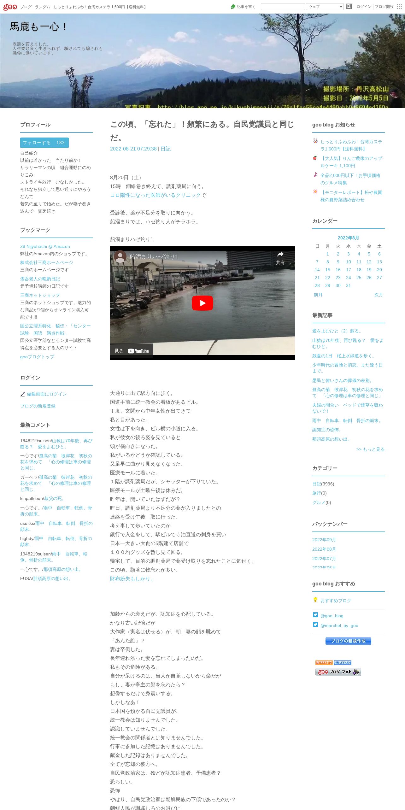
Task: Click the top bar search input field
Action: (x=283, y=7)
